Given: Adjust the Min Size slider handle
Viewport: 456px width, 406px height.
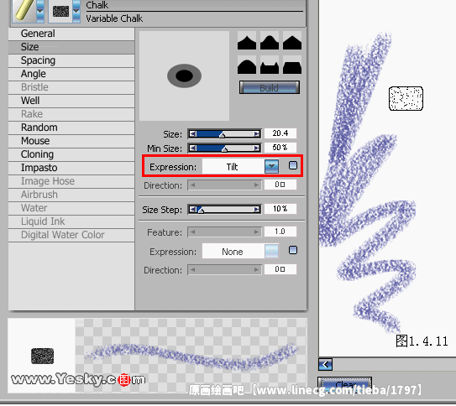Looking at the screenshot, I should (224, 149).
